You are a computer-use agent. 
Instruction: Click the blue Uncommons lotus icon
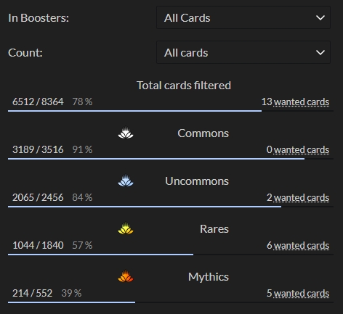(x=126, y=181)
